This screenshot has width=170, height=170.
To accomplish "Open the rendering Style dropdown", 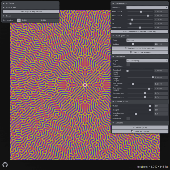I will pyautogui.click(x=147, y=61).
